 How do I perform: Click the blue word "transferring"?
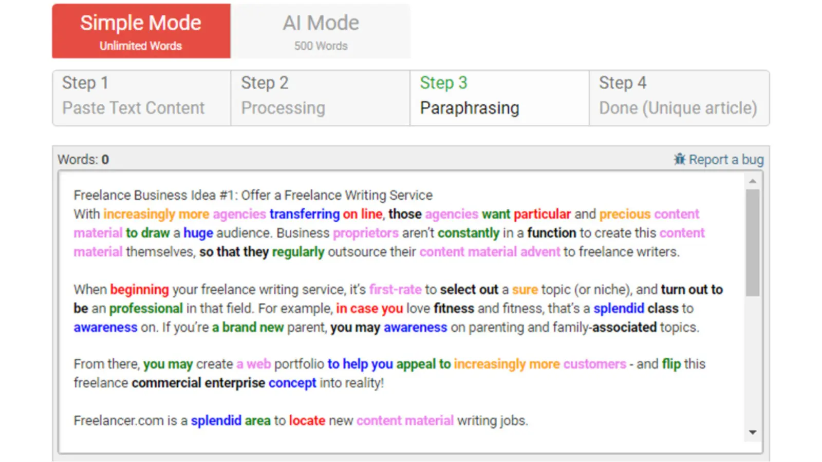pos(305,214)
